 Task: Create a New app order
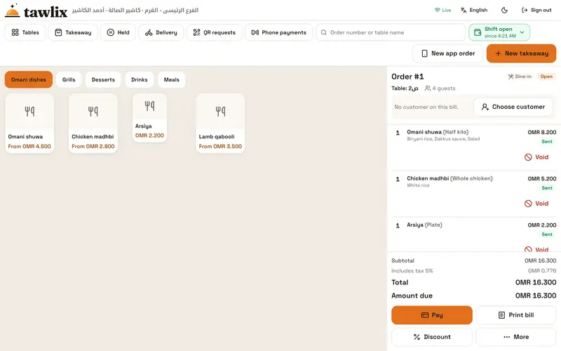click(448, 53)
